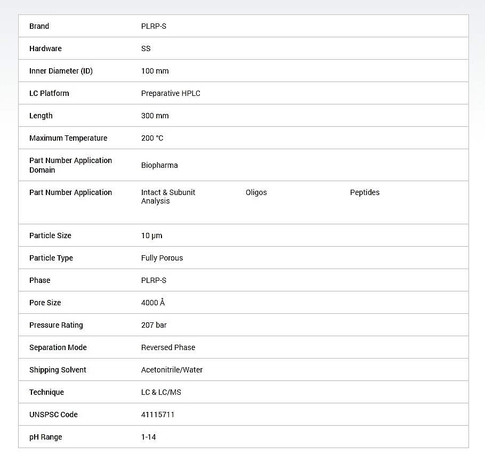485x463 pixels.
Task: Click the 1-14 pH range value
Action: tap(149, 437)
